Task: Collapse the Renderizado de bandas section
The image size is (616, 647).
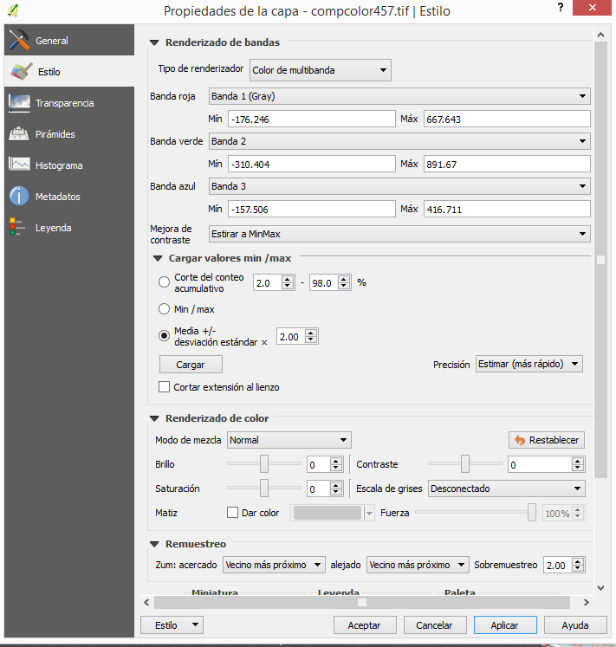Action: click(x=154, y=42)
